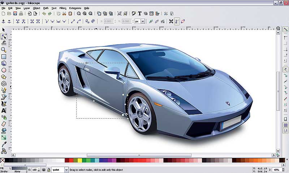Toggle snap to grids button
The height and width of the screenshot is (173, 289).
click(x=285, y=125)
